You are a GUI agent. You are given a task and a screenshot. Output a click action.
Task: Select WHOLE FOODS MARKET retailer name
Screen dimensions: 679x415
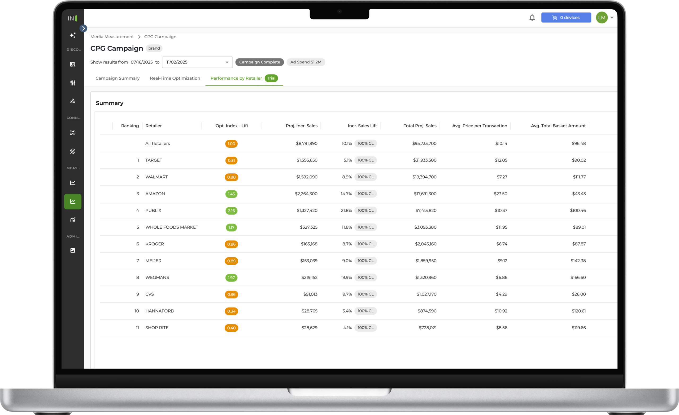[x=172, y=227]
